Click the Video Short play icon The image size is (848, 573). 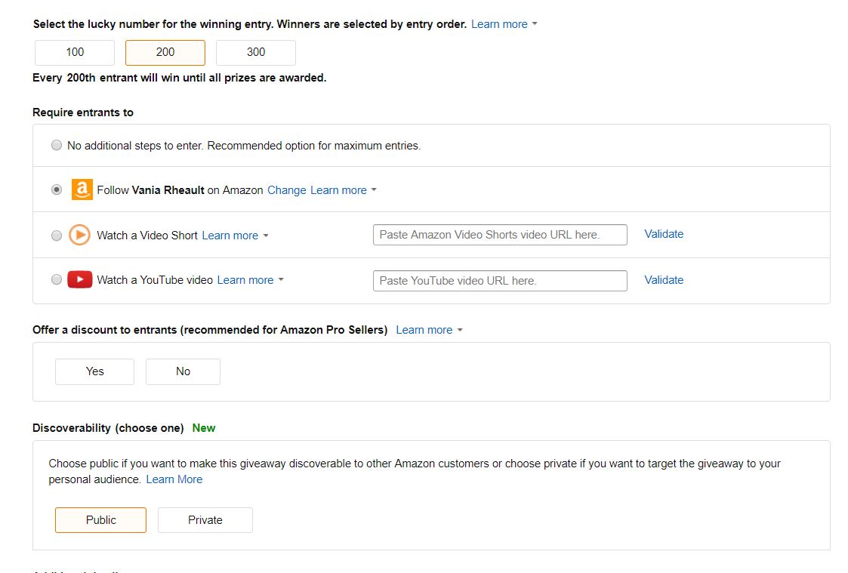tap(79, 235)
